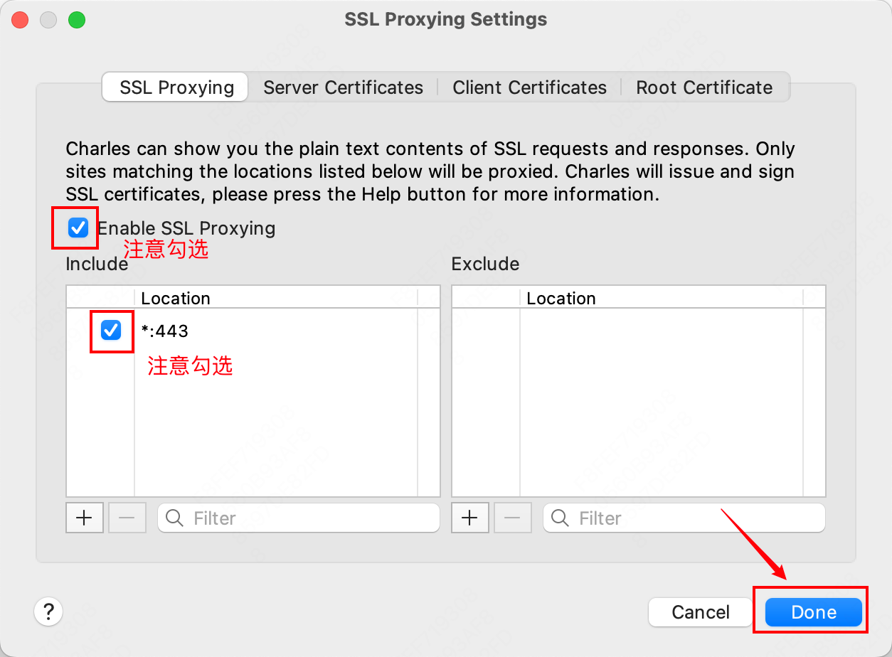Toggle the Enable SSL Proxying checkbox
The height and width of the screenshot is (657, 892).
point(78,228)
